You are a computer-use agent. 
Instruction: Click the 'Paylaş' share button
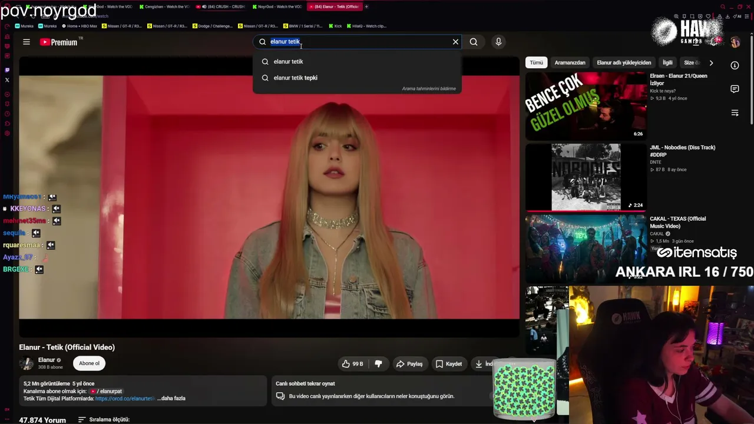point(409,364)
